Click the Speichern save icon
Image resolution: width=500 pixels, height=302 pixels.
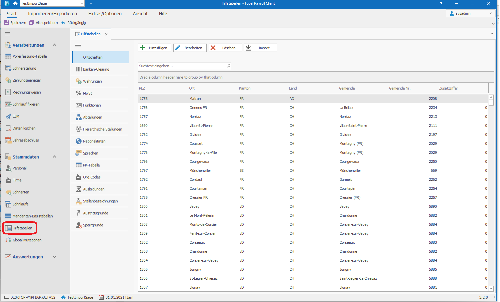(6, 23)
